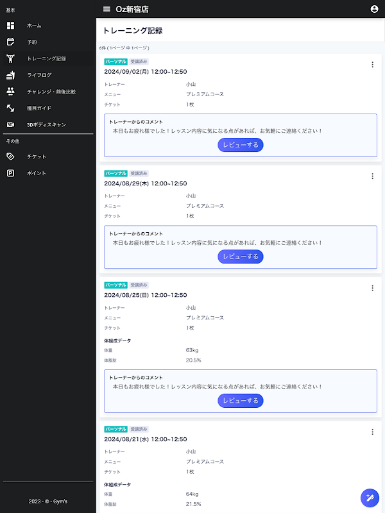Click the 種目ガイド icon

point(10,108)
